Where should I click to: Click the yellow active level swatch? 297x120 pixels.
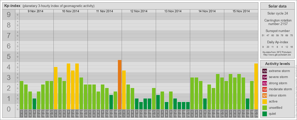[x=265, y=101]
